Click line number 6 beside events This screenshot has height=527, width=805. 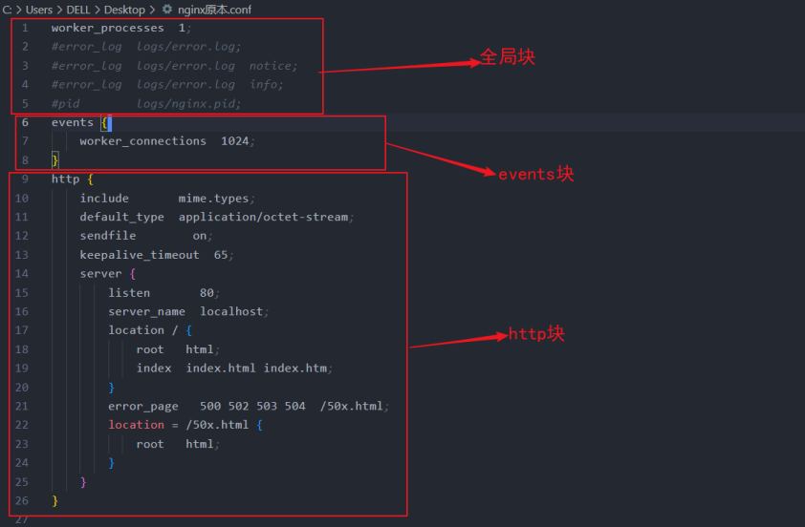25,122
